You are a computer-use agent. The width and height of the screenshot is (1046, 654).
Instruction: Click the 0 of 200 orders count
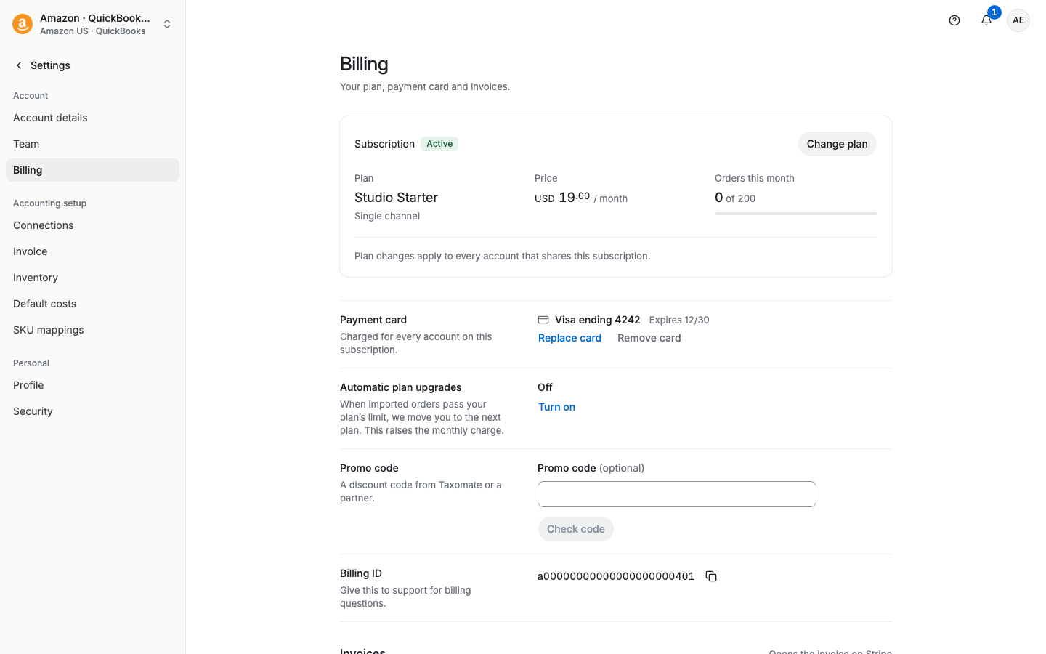coord(735,198)
